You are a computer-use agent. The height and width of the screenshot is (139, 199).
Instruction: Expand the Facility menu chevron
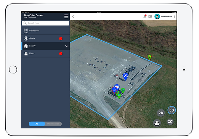(x=67, y=46)
